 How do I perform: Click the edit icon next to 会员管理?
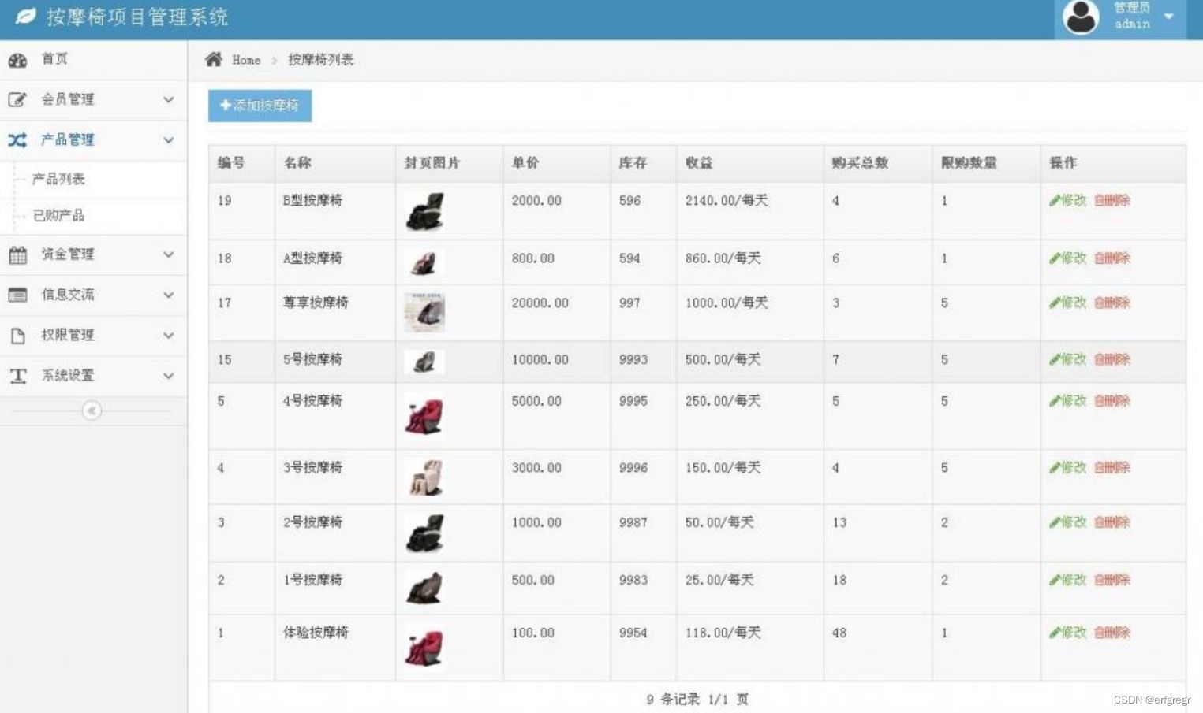click(17, 99)
